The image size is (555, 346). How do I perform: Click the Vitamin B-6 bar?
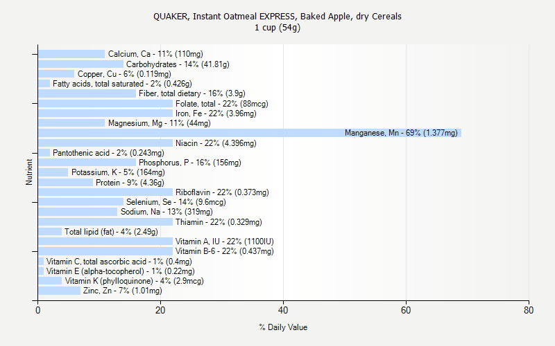coord(105,251)
